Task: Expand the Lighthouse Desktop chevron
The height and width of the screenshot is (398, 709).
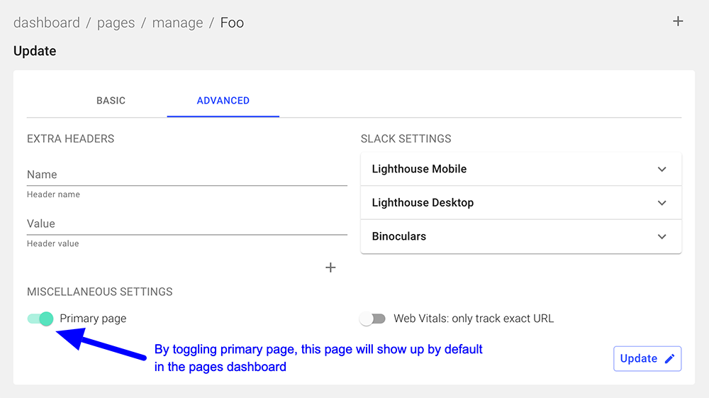Action: (662, 203)
